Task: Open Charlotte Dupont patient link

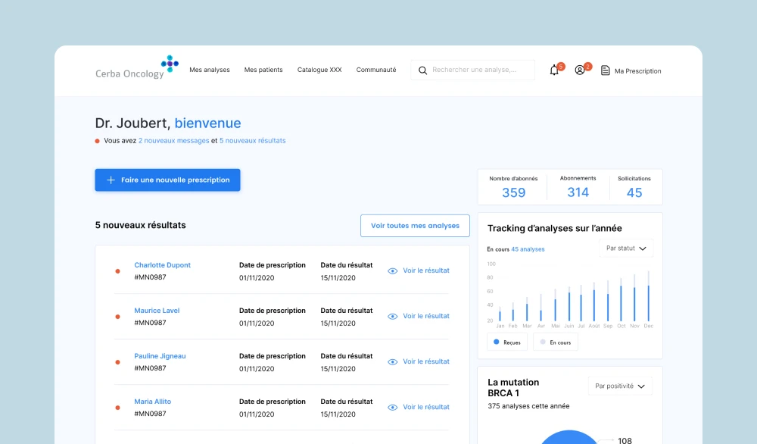Action: pyautogui.click(x=162, y=264)
